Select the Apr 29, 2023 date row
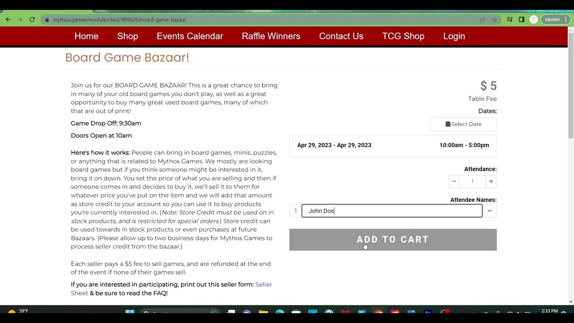The width and height of the screenshot is (574, 323). tap(393, 145)
